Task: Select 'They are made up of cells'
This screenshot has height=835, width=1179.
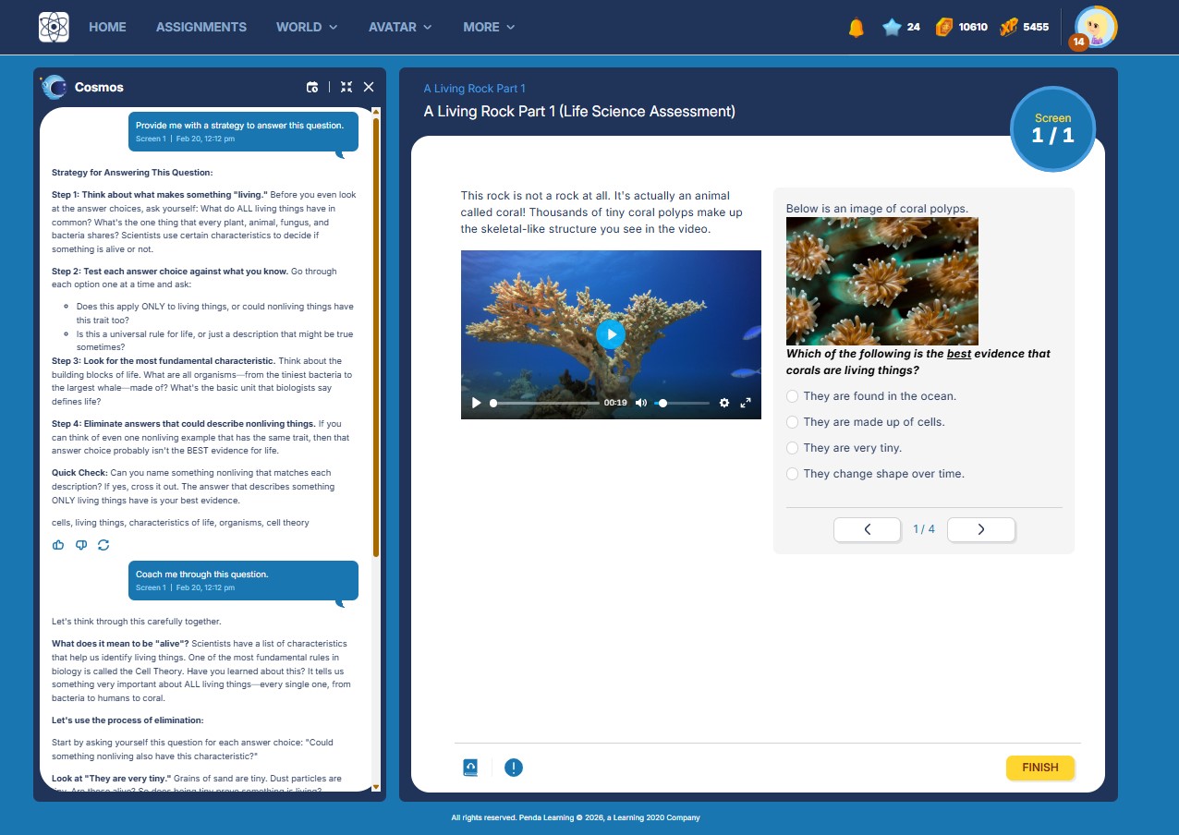Action: pos(792,422)
